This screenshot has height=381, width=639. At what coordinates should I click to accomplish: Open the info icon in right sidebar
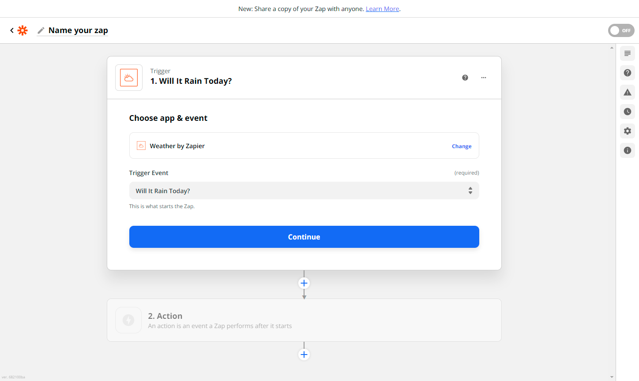(x=627, y=150)
